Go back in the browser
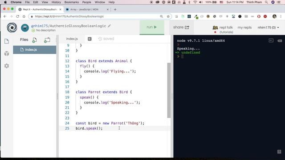The image size is (285, 160). point(5,16)
